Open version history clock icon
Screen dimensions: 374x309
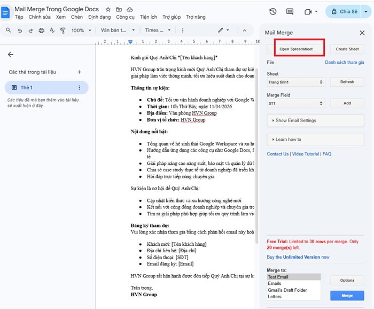tap(273, 11)
